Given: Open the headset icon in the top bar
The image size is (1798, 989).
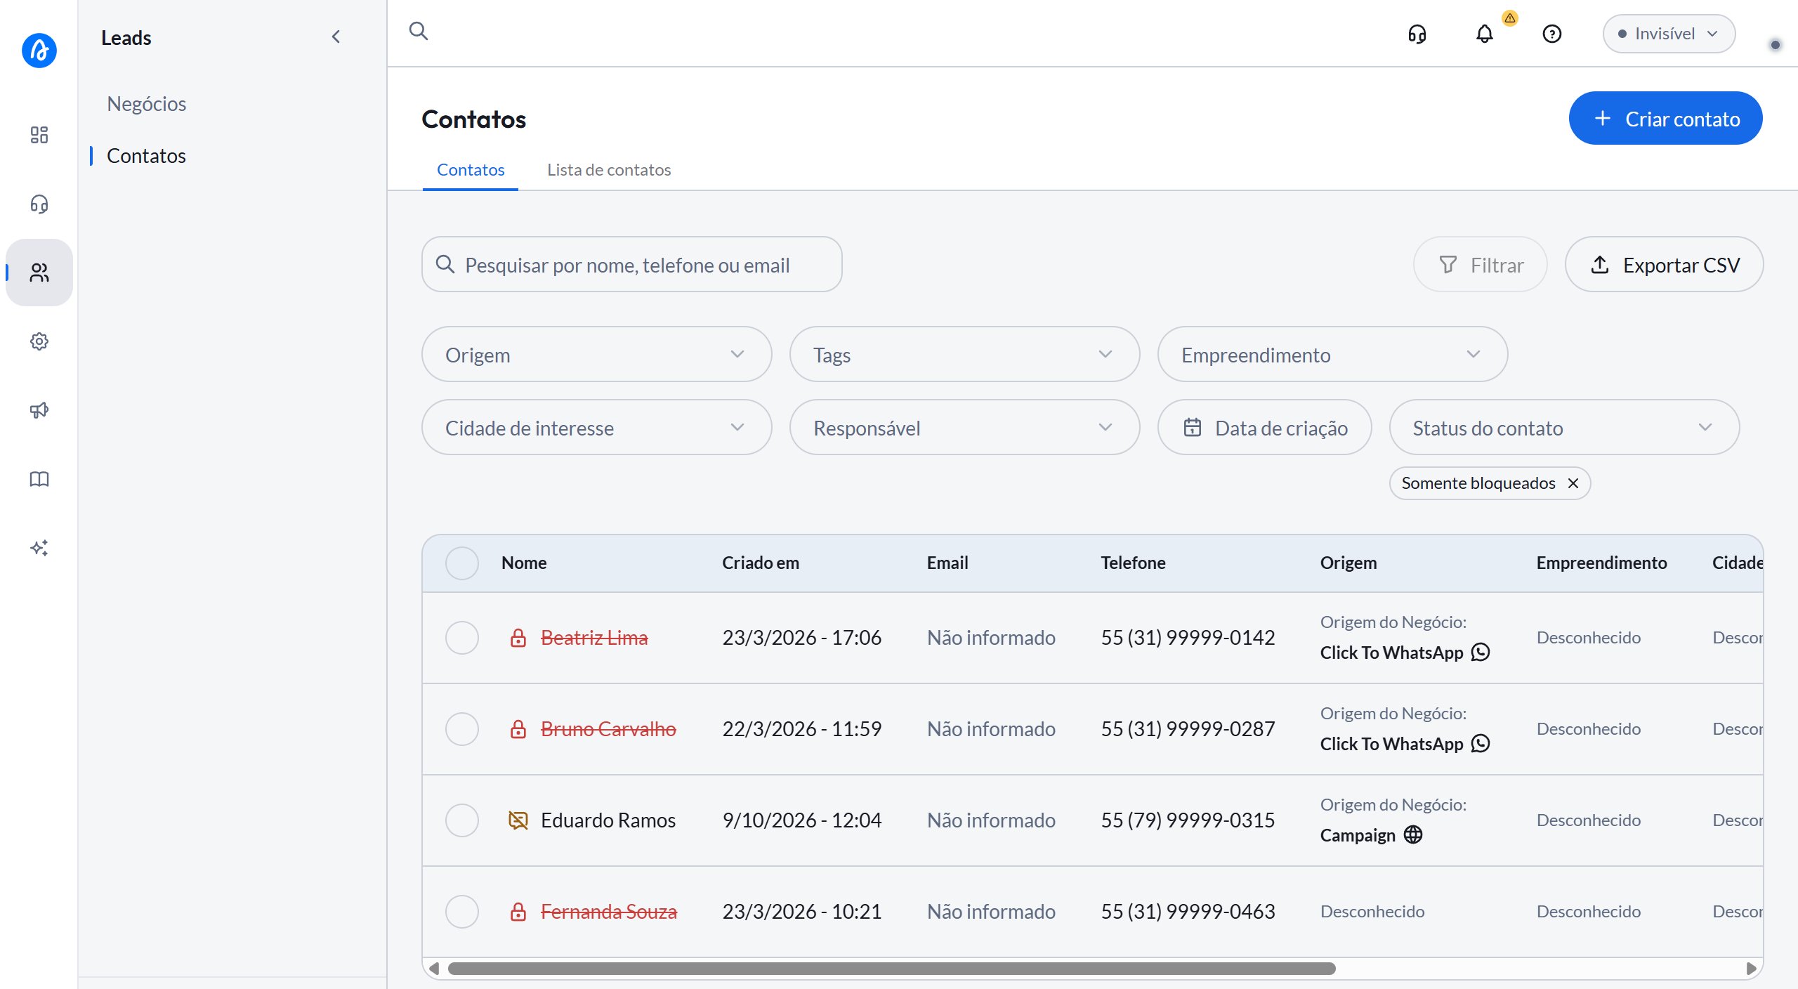Looking at the screenshot, I should pyautogui.click(x=1417, y=34).
